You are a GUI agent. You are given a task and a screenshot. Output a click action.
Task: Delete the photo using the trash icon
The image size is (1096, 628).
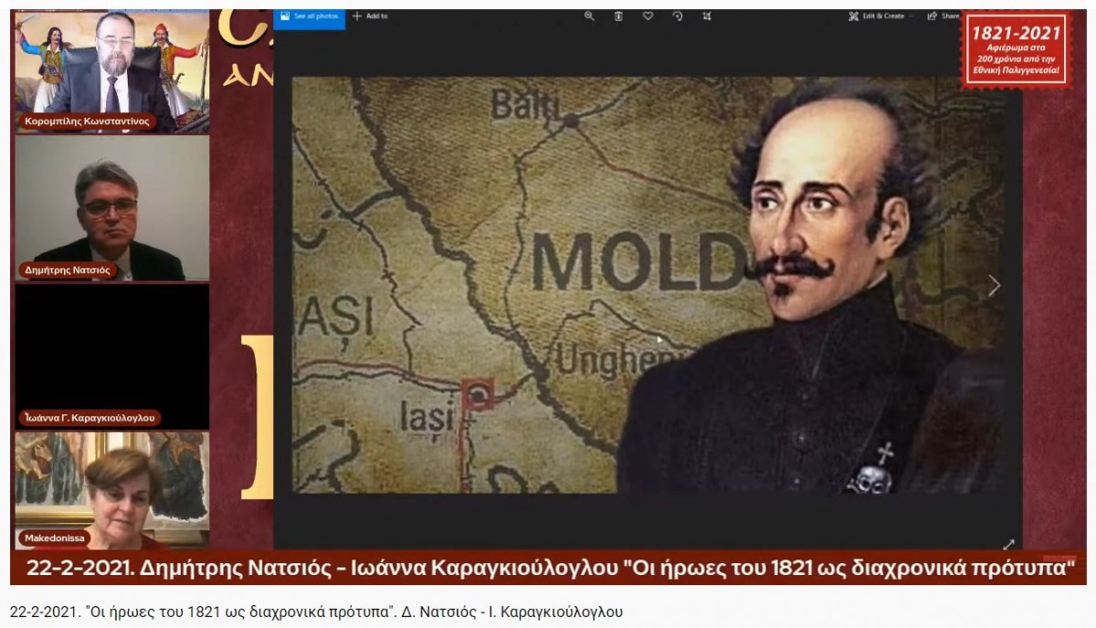[618, 16]
